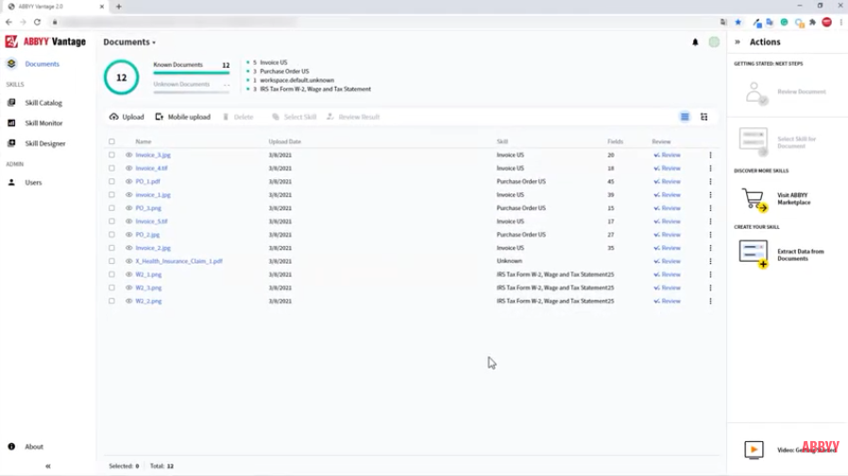This screenshot has height=476, width=848.
Task: Preview W2_2.png with eye icon
Action: point(128,301)
